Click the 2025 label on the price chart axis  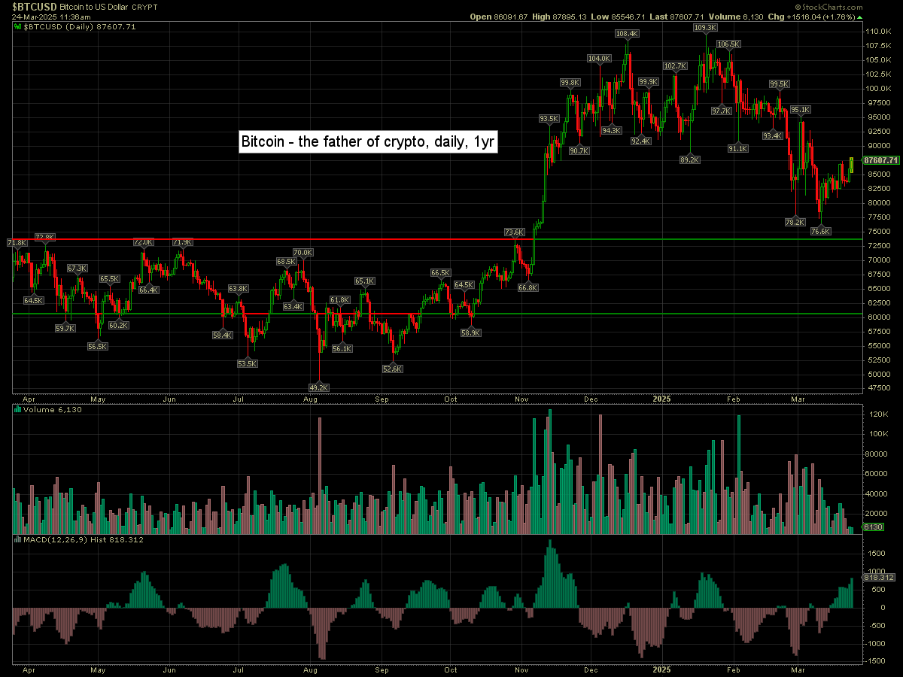click(x=661, y=399)
